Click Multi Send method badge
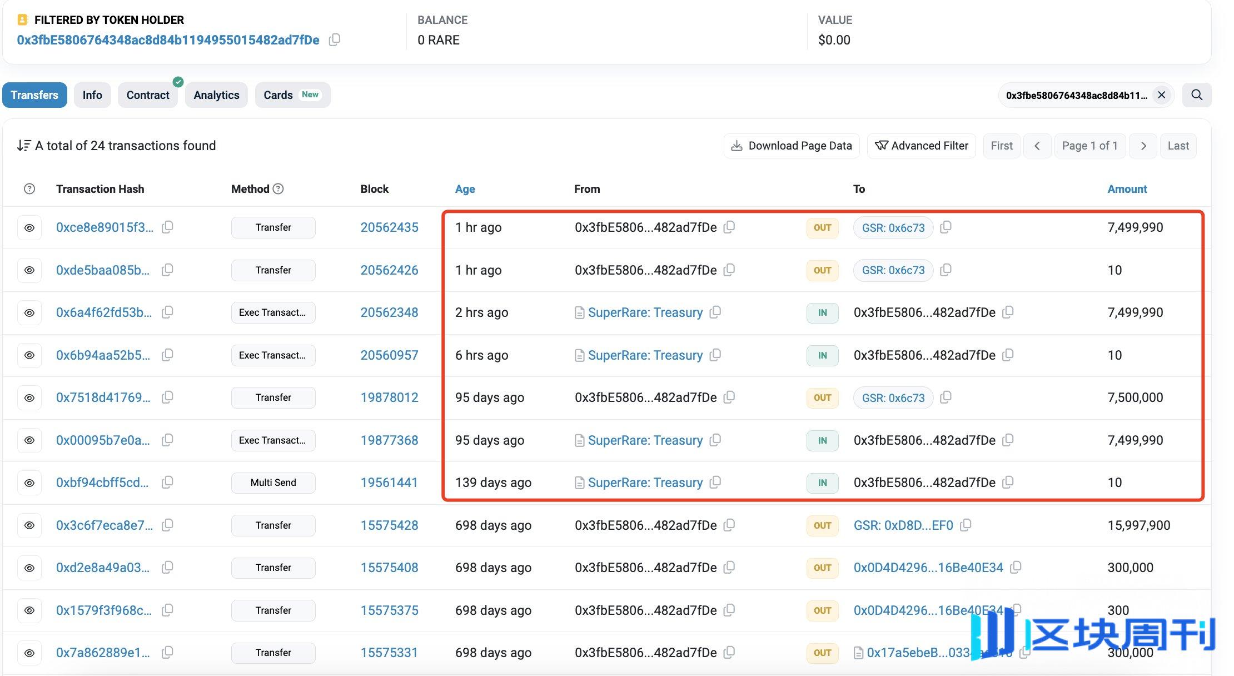Image resolution: width=1234 pixels, height=676 pixels. point(273,483)
